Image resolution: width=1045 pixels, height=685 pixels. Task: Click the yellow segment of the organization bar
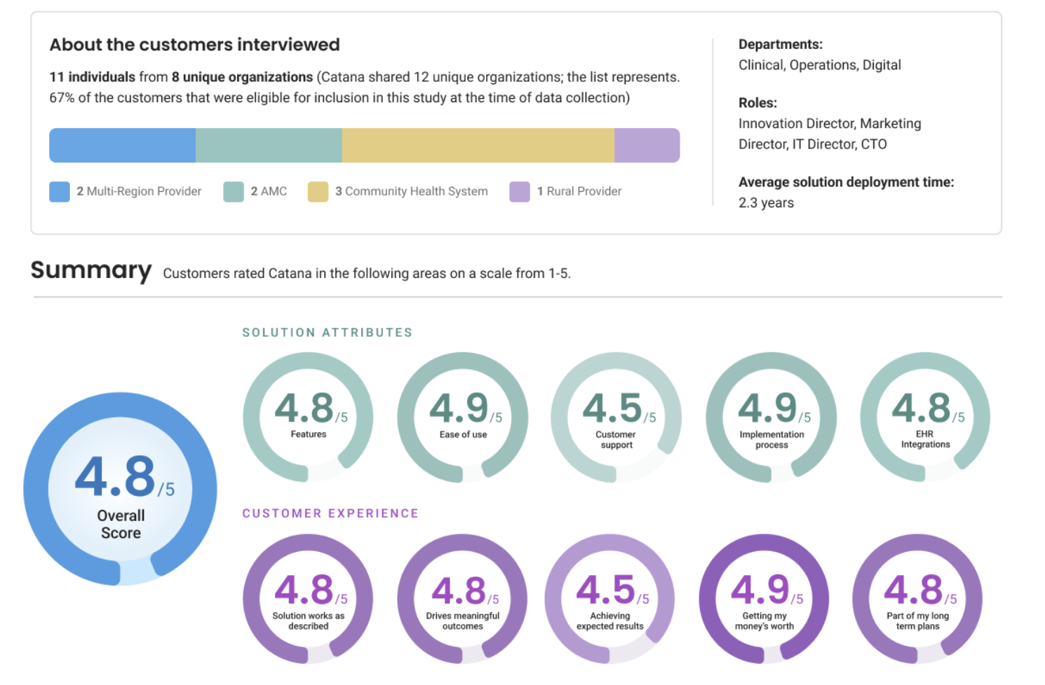tap(478, 146)
